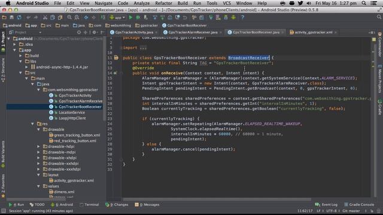Image resolution: width=383 pixels, height=215 pixels.
Task: Click the gutter icon on line 11
Action: coord(116,58)
